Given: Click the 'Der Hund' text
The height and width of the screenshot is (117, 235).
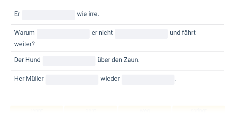Looking at the screenshot, I should 27,60.
